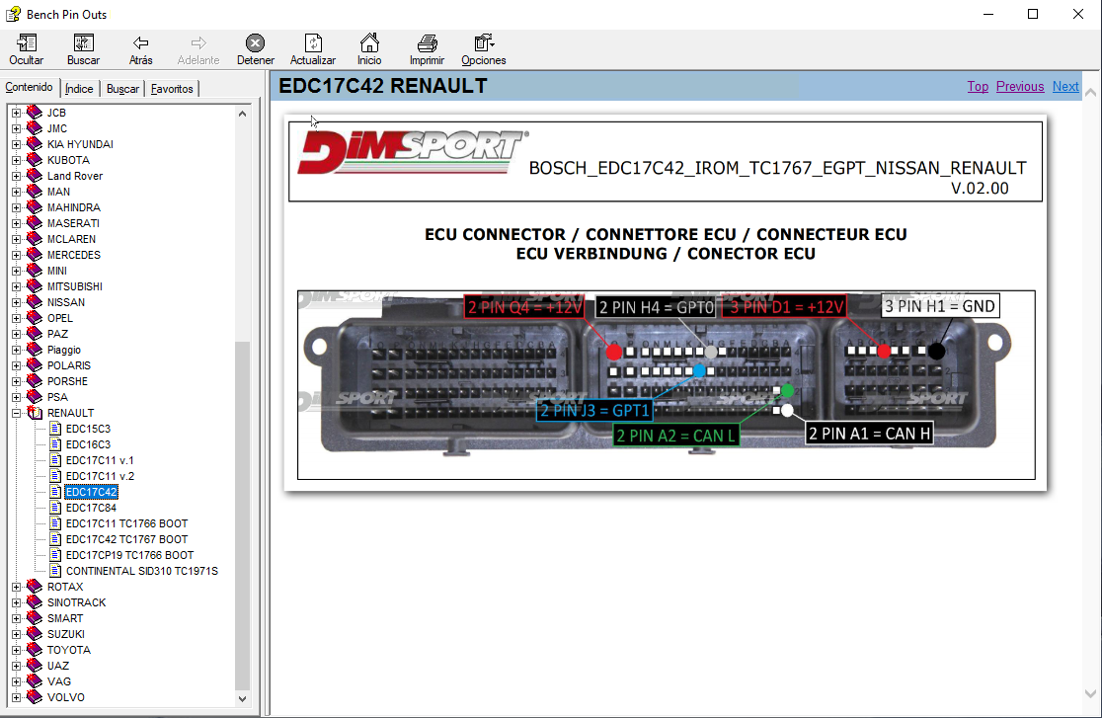Select the MCLAREN tree entry
This screenshot has height=718, width=1102.
point(72,239)
